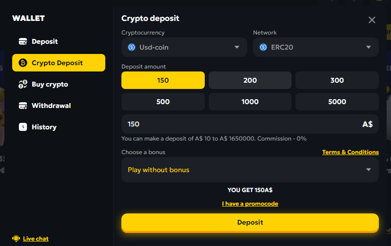391x246 pixels.
Task: Close the Crypto deposit dialog
Action: click(372, 20)
